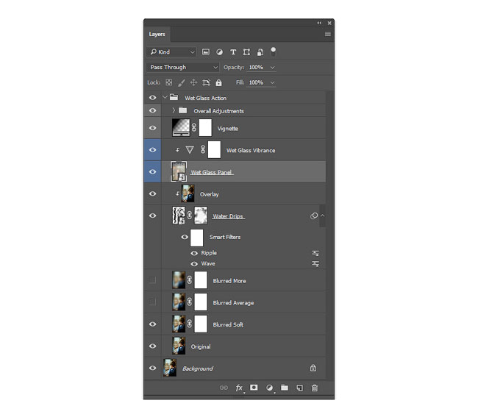Hide the Original layer
This screenshot has height=420, width=478.
pyautogui.click(x=152, y=346)
